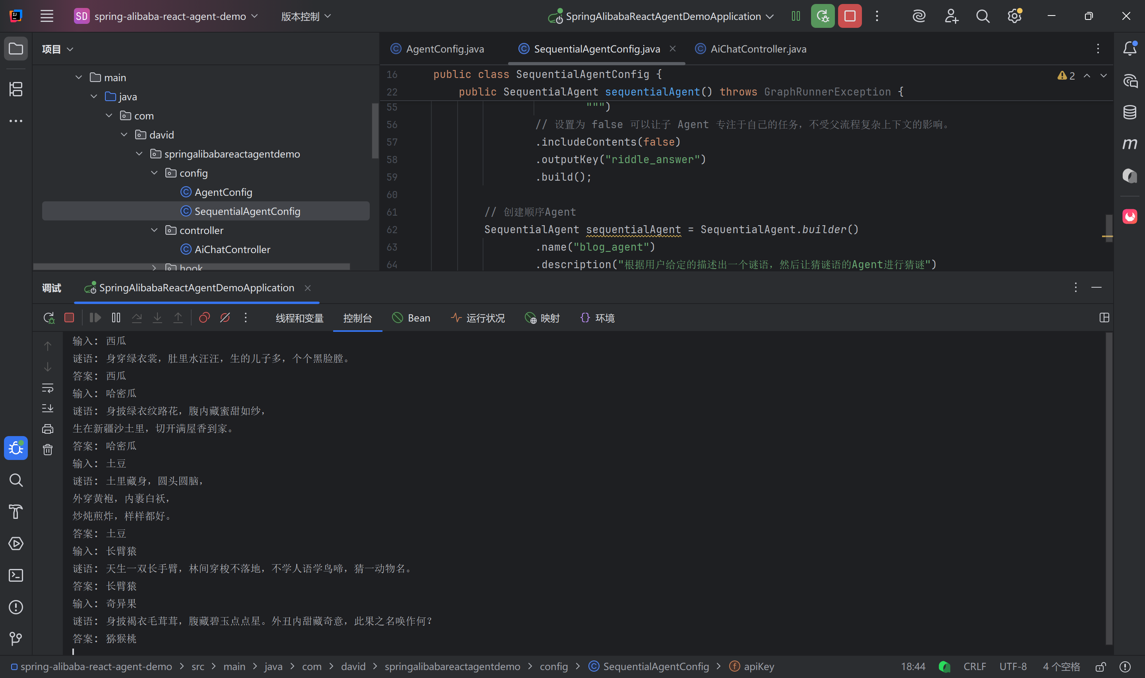Show more tool windows ellipsis
The height and width of the screenshot is (678, 1145).
16,121
